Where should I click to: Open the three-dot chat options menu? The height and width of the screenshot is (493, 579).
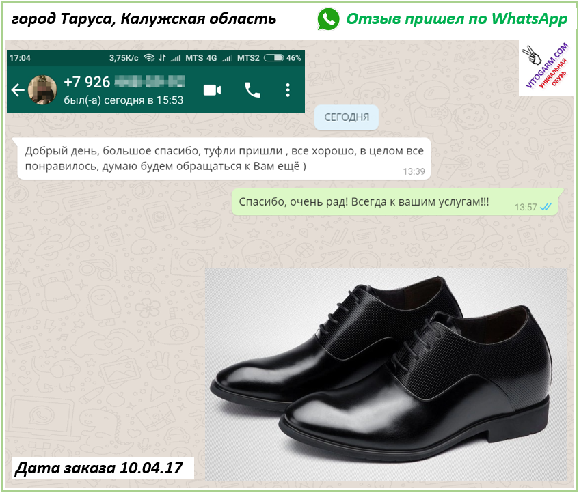pyautogui.click(x=288, y=90)
